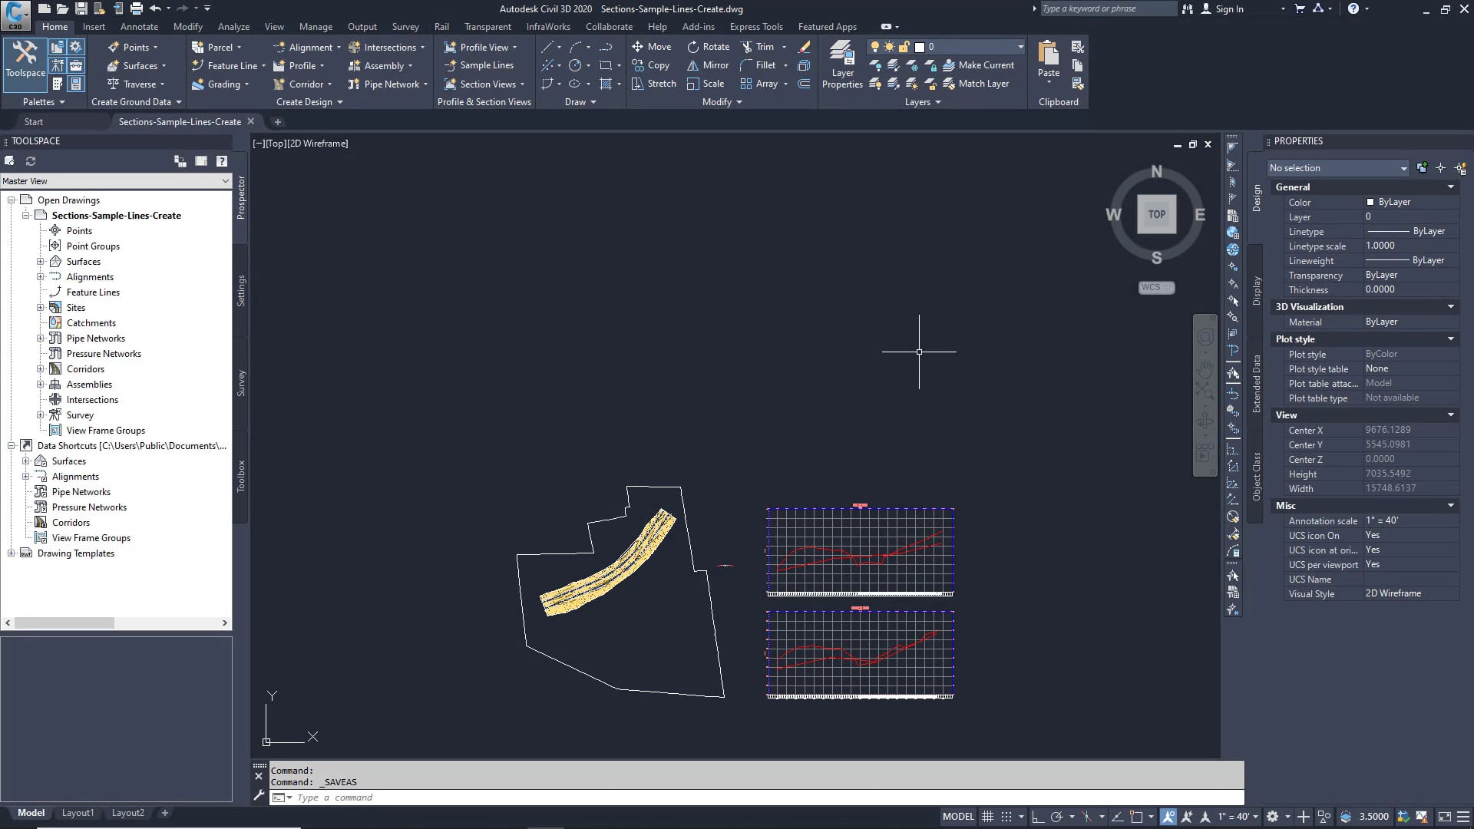The width and height of the screenshot is (1474, 829).
Task: Launch the Assembly creation tool
Action: point(382,65)
